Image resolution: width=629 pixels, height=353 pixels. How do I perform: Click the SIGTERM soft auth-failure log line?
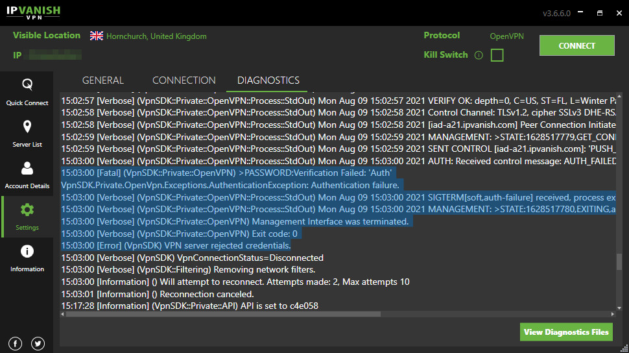click(338, 197)
